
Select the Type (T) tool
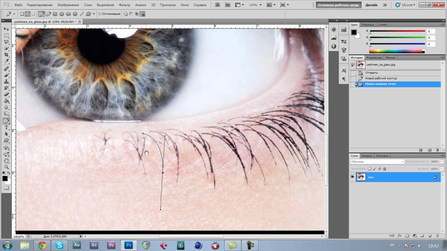7,128
